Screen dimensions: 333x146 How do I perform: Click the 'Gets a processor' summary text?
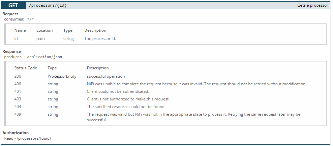pyautogui.click(x=313, y=5)
